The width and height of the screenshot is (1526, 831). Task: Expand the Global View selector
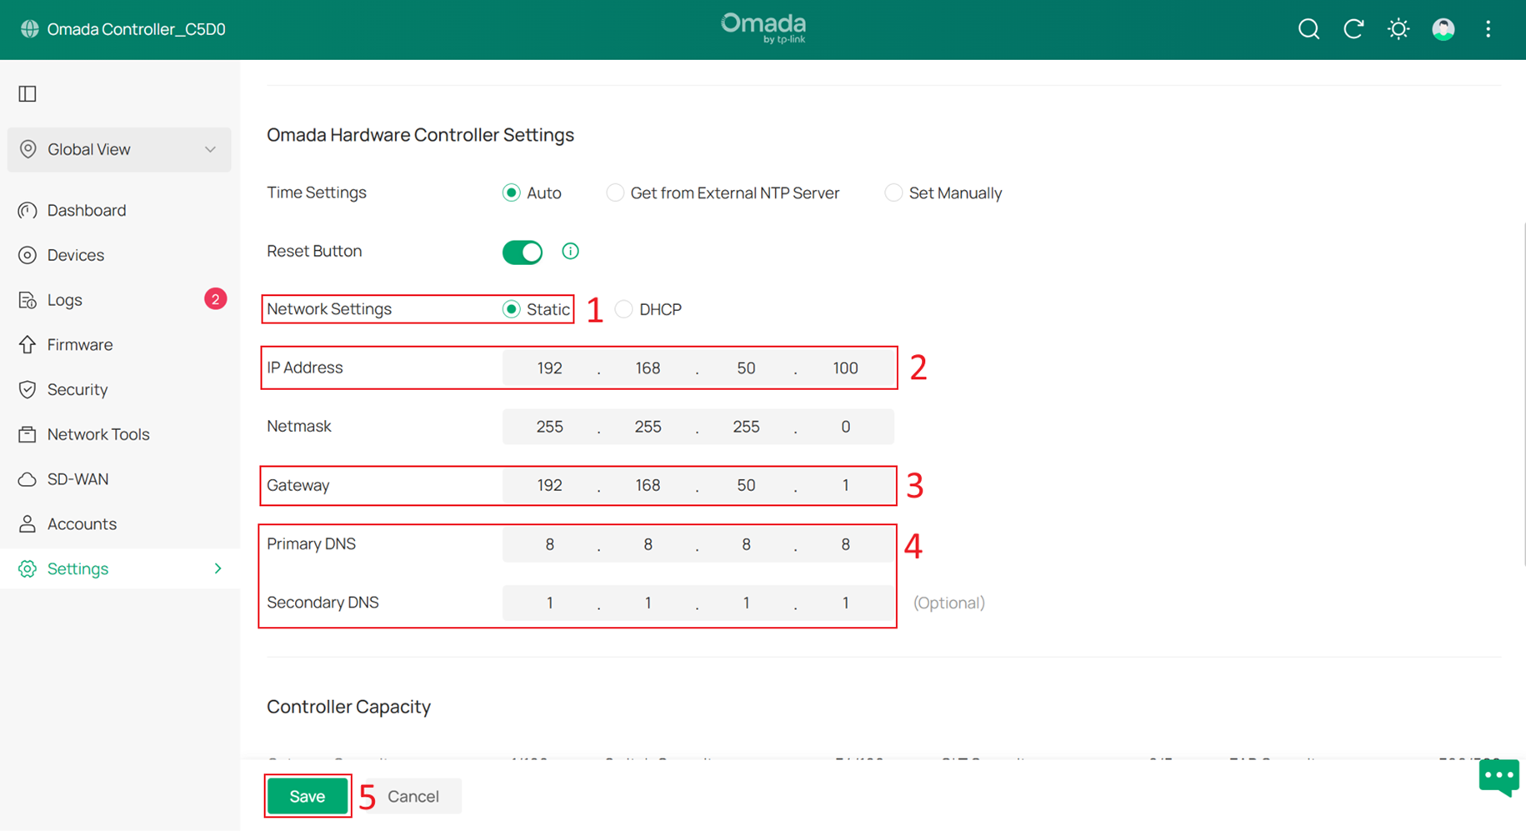click(118, 149)
